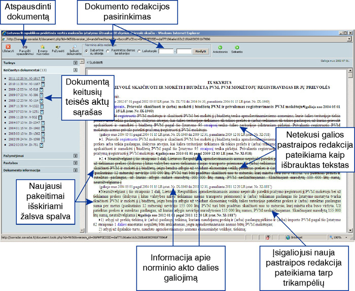
Task: Open icon beside 2004 01 15 Nr. IX-1960
Action: [43, 129]
